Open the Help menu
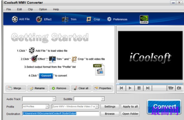Viewport: 184px width, 120px height. (56, 9)
